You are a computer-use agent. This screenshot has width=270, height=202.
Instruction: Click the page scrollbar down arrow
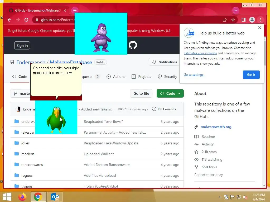(264, 185)
